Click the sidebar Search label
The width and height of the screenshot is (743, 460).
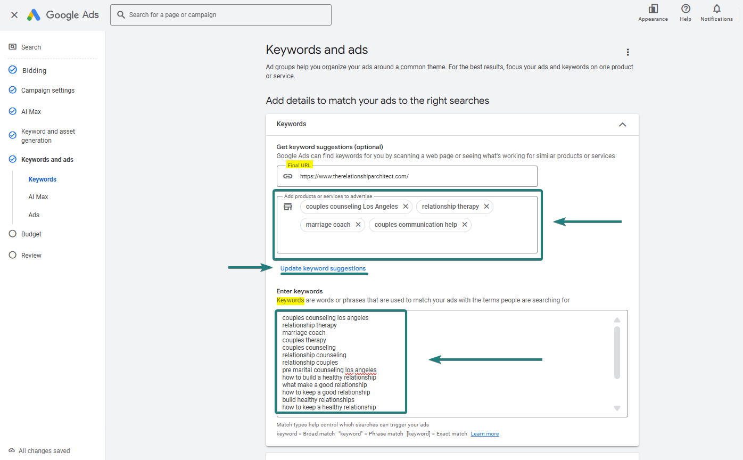pyautogui.click(x=31, y=47)
